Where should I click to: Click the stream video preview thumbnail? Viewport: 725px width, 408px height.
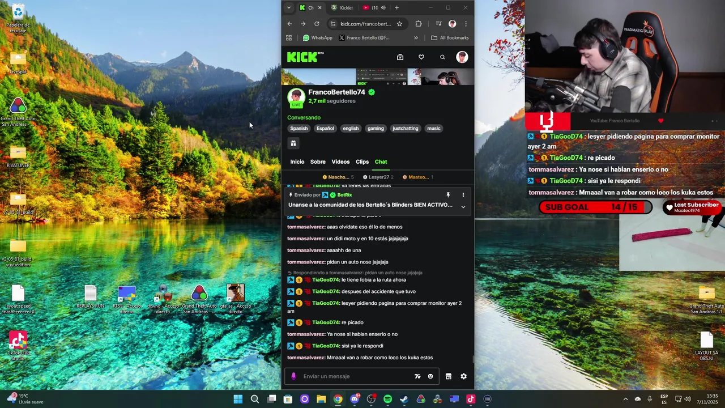[378, 76]
